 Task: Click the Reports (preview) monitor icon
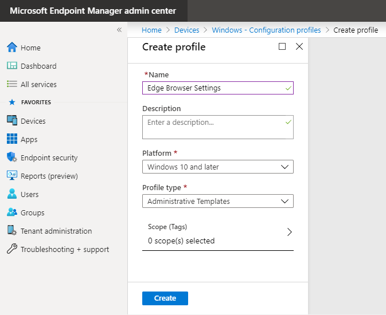12,175
